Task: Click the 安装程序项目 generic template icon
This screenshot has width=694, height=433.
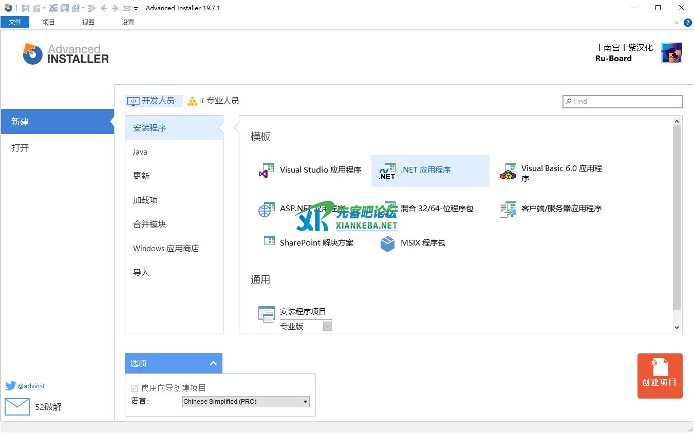Action: coord(266,314)
